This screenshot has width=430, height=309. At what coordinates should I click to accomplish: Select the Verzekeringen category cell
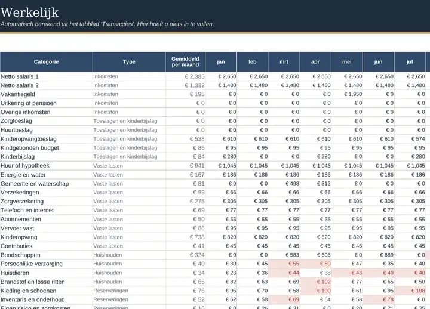[47, 193]
